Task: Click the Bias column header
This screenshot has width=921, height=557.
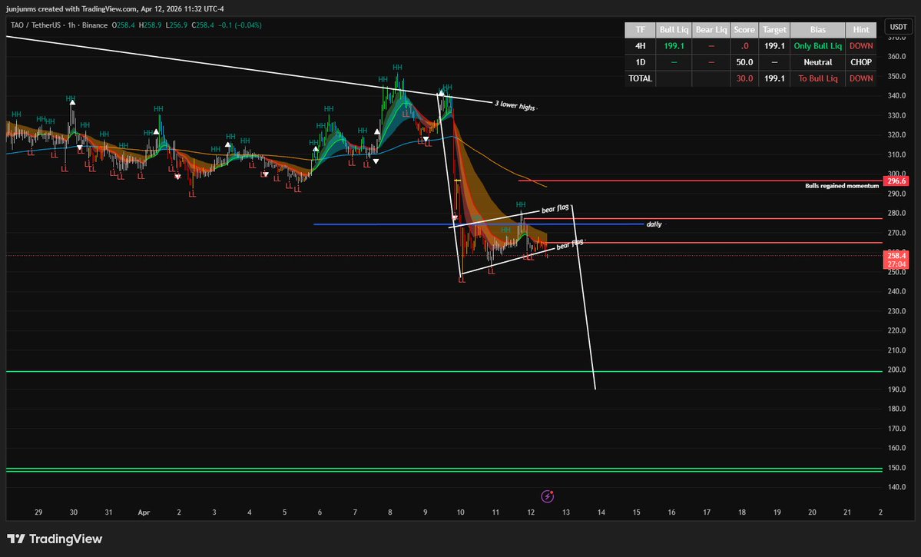Action: pyautogui.click(x=817, y=30)
